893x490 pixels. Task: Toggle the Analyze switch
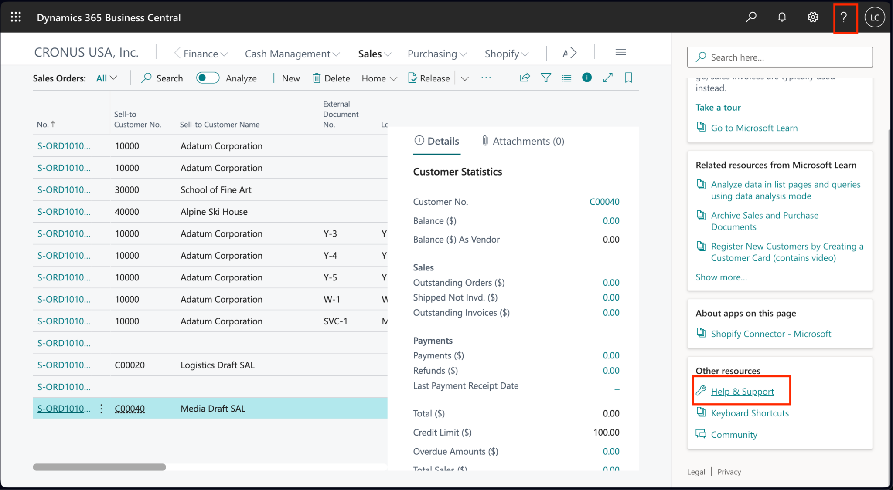tap(208, 78)
